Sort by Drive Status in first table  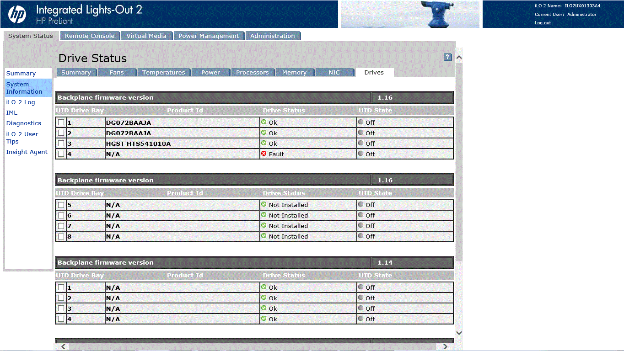coord(284,110)
